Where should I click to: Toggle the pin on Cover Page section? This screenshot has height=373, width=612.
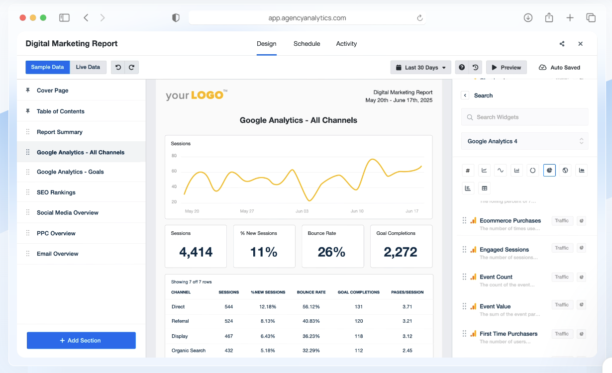[28, 90]
